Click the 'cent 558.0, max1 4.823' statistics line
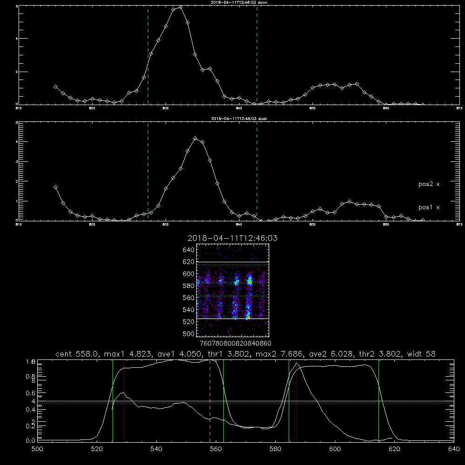The width and height of the screenshot is (465, 465). [x=245, y=354]
